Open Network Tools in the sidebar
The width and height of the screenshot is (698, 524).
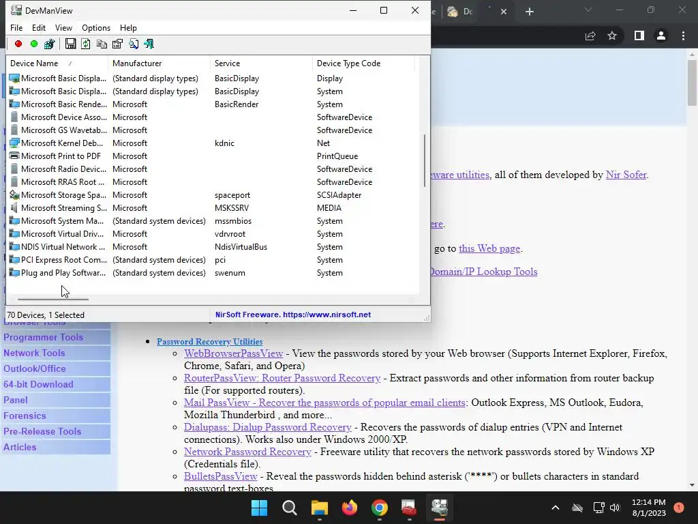pyautogui.click(x=34, y=353)
